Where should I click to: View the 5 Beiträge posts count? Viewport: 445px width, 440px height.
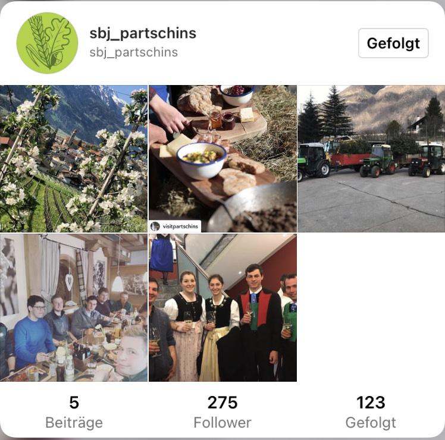point(74,412)
